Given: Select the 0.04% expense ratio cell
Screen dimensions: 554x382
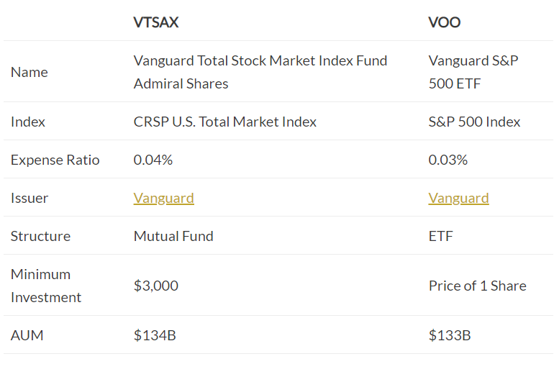Looking at the screenshot, I should point(153,160).
